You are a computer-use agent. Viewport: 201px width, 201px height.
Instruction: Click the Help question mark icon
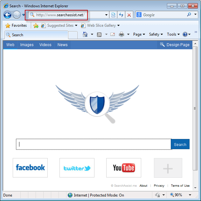[185, 34]
